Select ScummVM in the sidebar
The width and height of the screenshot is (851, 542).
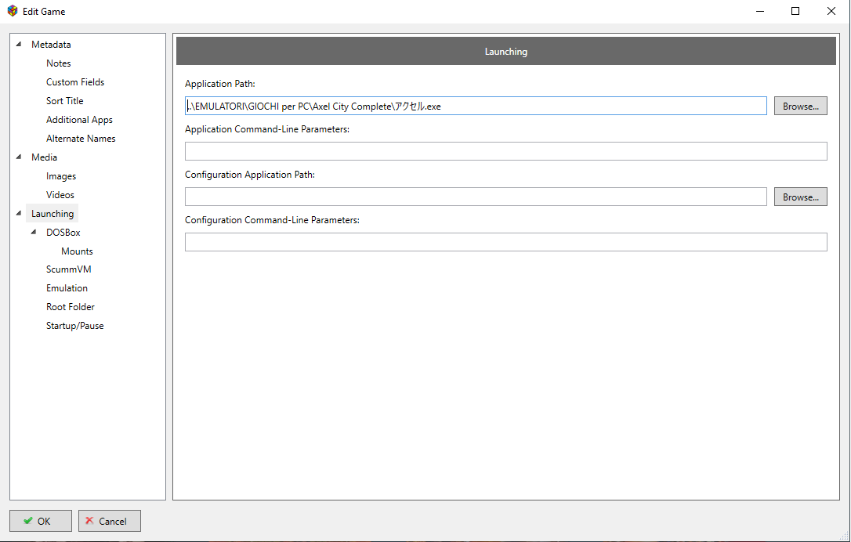click(68, 269)
